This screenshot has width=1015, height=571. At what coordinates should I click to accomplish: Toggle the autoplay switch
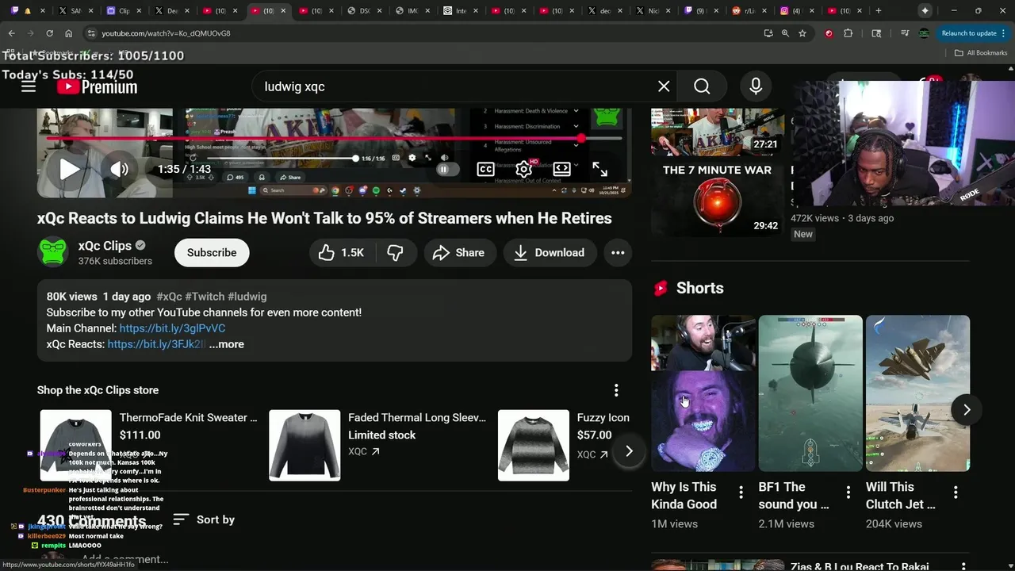point(447,169)
